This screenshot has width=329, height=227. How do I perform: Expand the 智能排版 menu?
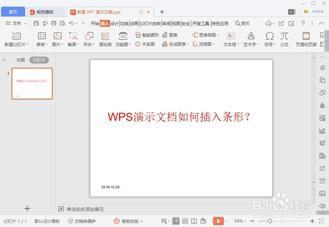click(128, 221)
